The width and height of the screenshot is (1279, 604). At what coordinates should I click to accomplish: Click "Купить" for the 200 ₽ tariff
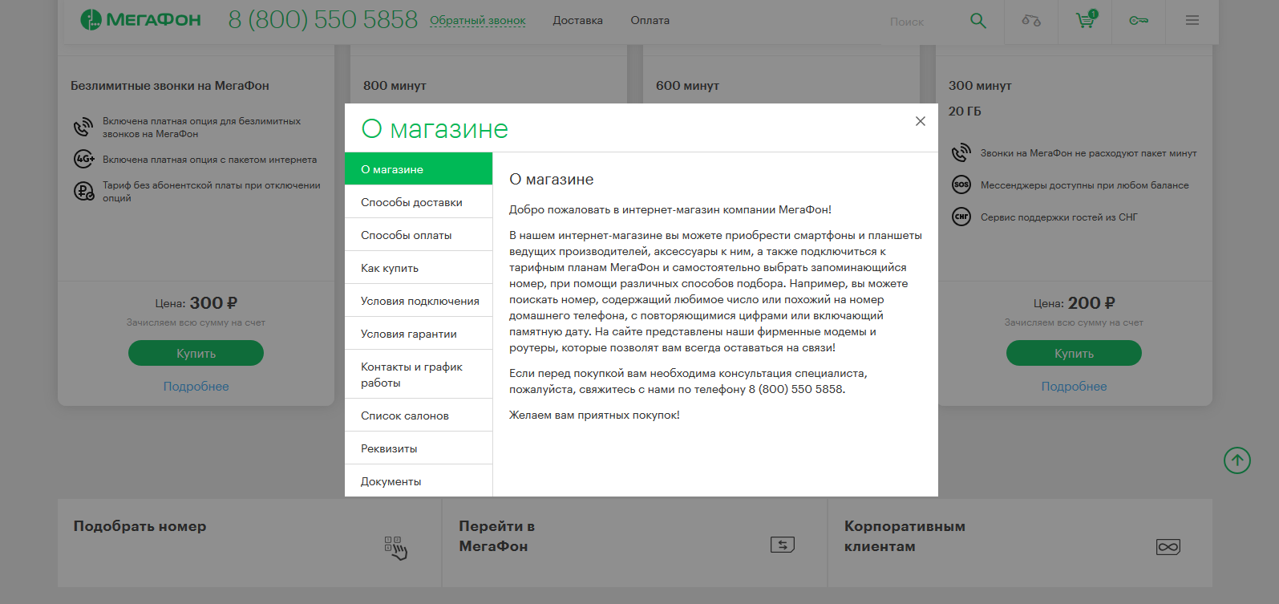point(1074,353)
